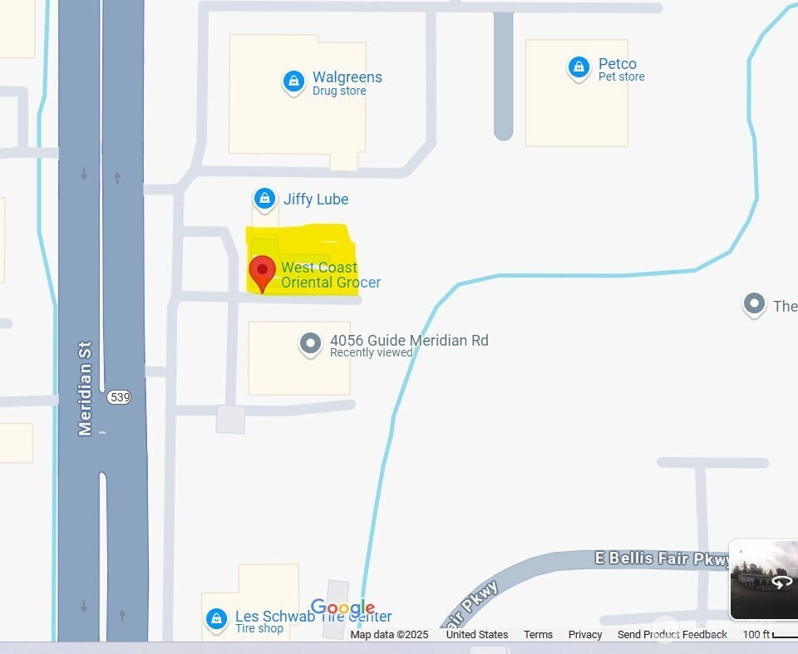Image resolution: width=798 pixels, height=654 pixels.
Task: Click the route 539 highway shield
Action: [119, 397]
